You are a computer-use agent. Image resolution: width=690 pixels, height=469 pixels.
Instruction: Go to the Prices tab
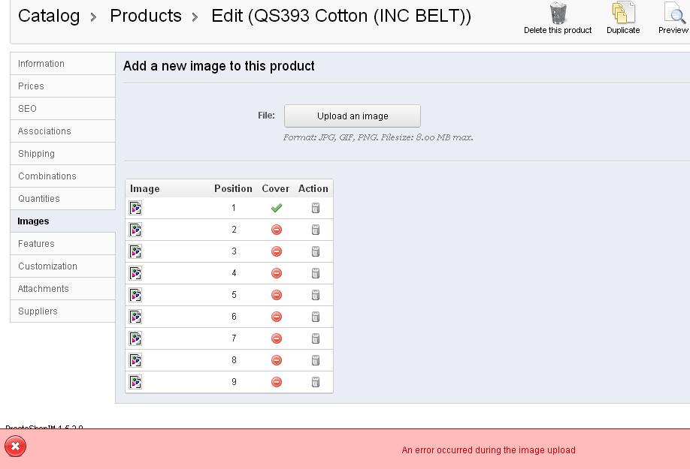pyautogui.click(x=32, y=86)
